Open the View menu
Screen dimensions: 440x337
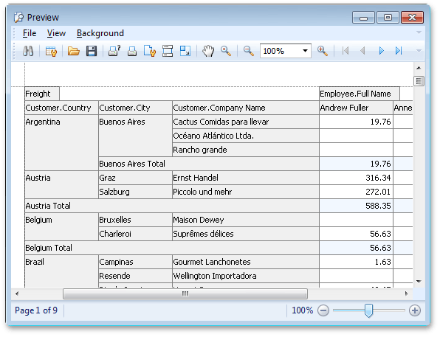click(56, 33)
